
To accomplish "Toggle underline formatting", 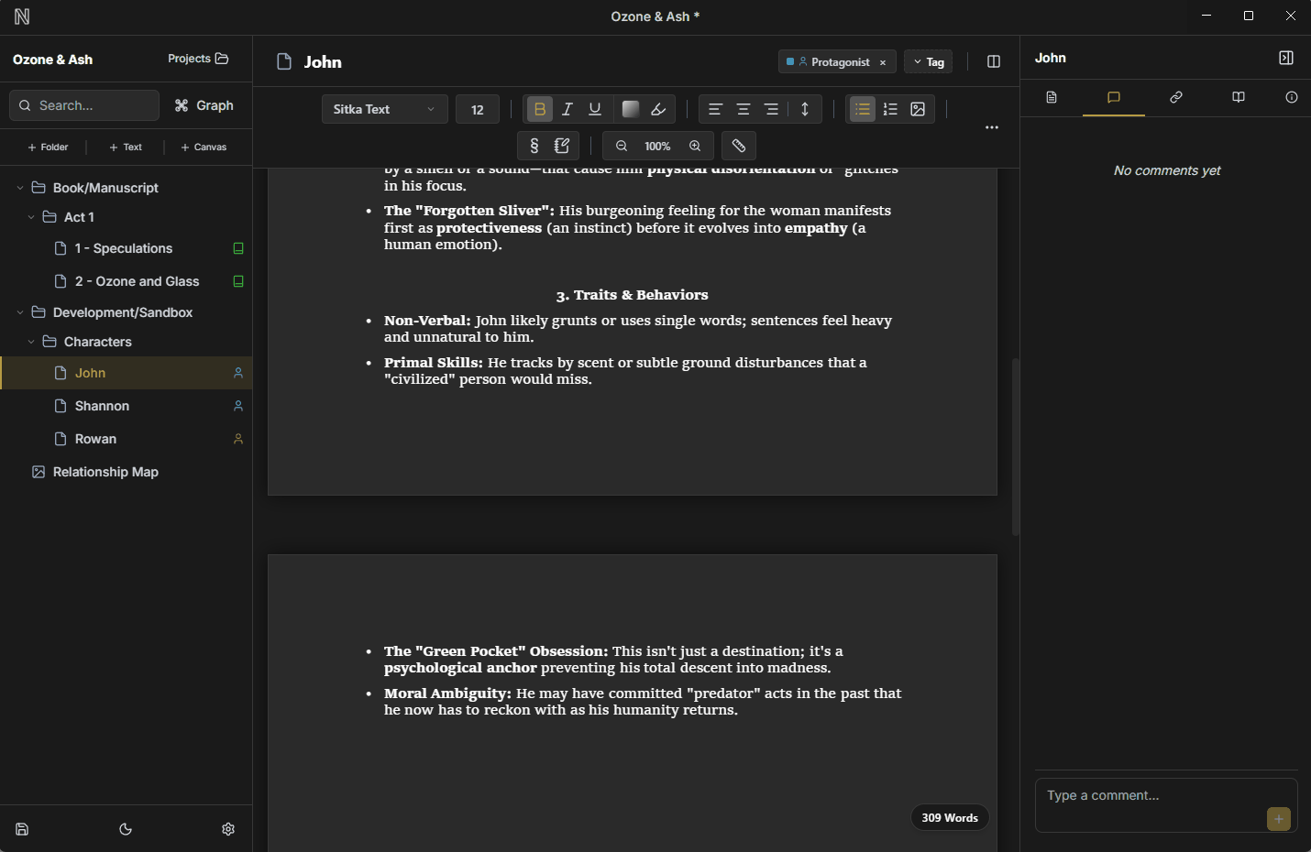I will [x=594, y=108].
